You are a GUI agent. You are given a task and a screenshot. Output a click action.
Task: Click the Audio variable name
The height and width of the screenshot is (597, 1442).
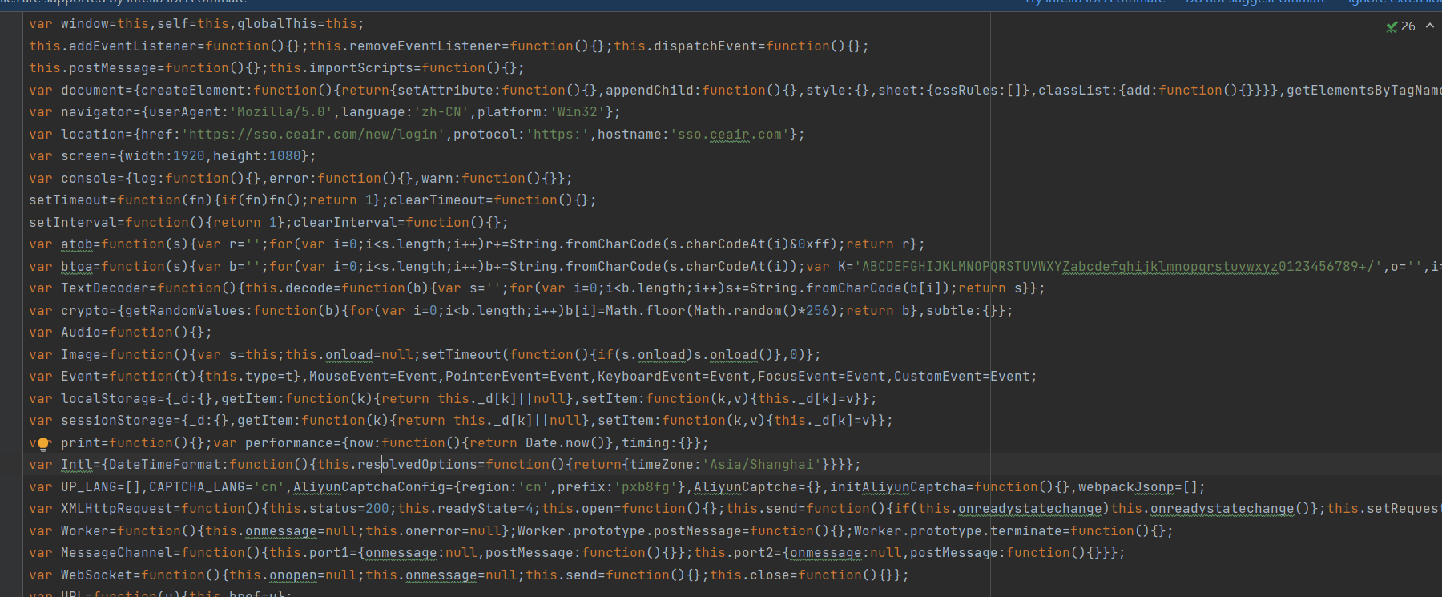(81, 333)
